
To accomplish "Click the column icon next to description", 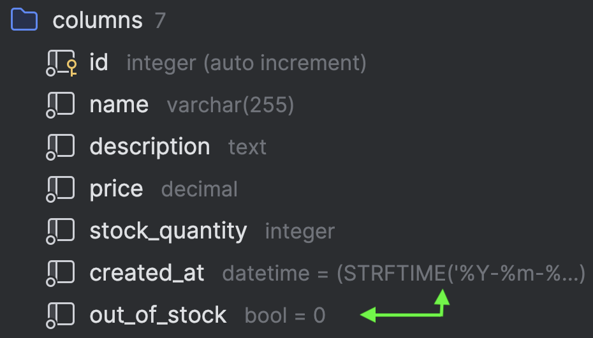I will click(61, 147).
